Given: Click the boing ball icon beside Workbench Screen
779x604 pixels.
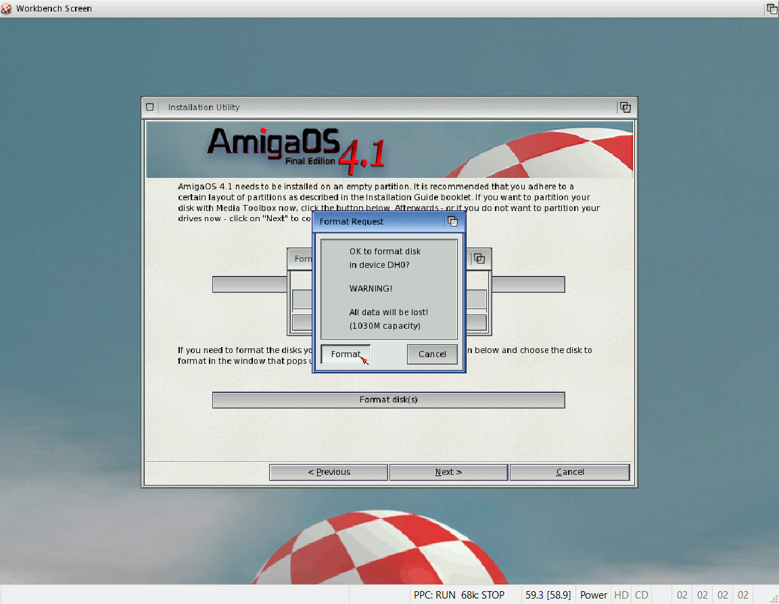Looking at the screenshot, I should [x=6, y=8].
